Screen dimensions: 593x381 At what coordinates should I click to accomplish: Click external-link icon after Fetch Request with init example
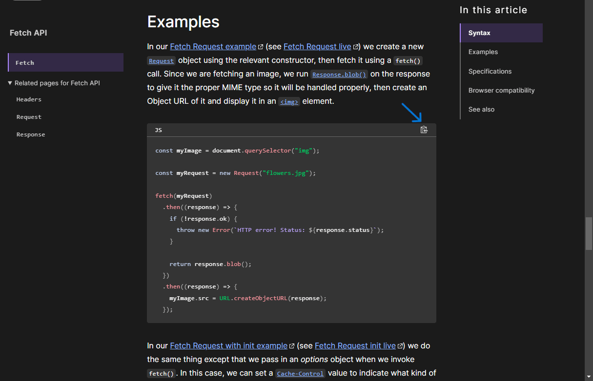coord(292,346)
